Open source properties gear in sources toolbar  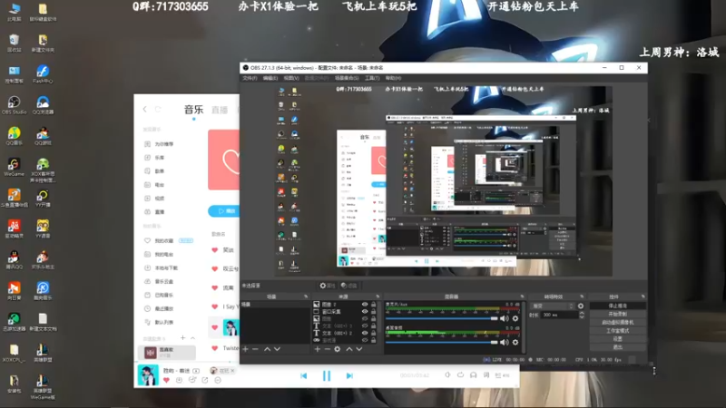(337, 349)
